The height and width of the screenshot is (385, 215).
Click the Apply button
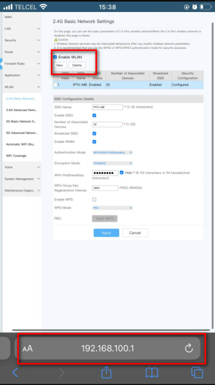(106, 233)
